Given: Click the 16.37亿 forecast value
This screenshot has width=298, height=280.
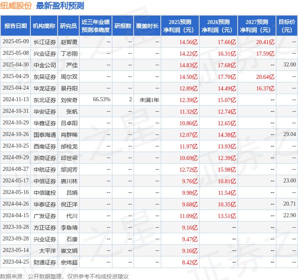Looking at the screenshot, I should [265, 88].
